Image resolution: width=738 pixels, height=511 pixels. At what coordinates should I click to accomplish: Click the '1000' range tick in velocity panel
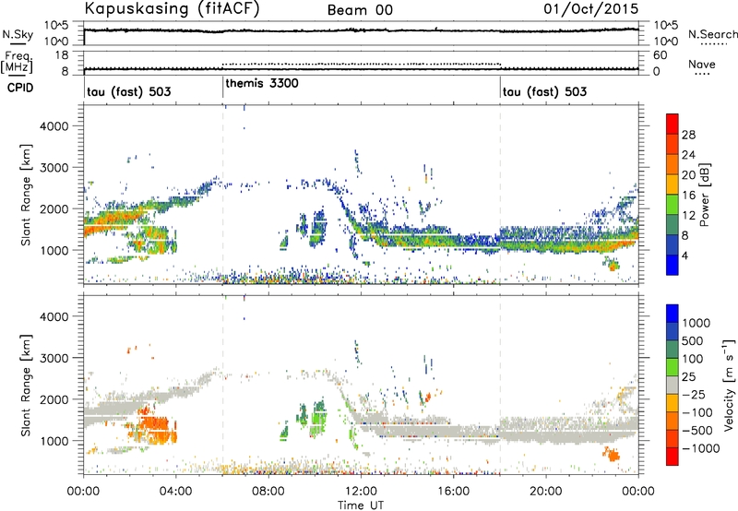(54, 441)
